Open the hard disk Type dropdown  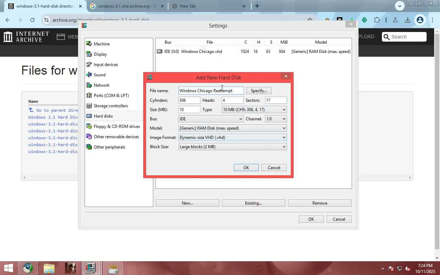tap(254, 109)
